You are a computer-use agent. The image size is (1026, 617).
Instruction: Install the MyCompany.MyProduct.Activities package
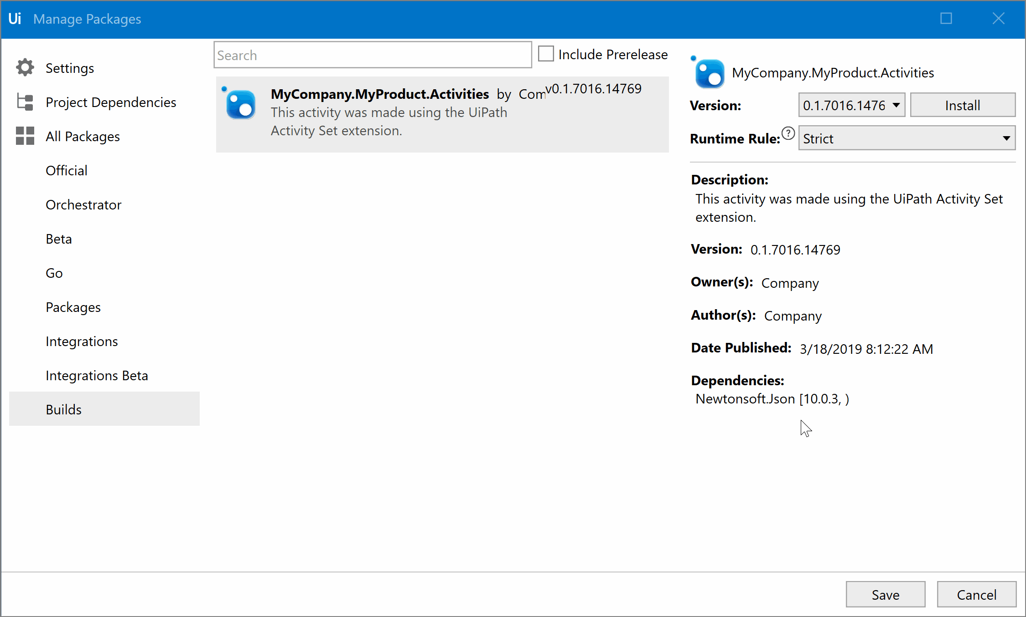[962, 105]
